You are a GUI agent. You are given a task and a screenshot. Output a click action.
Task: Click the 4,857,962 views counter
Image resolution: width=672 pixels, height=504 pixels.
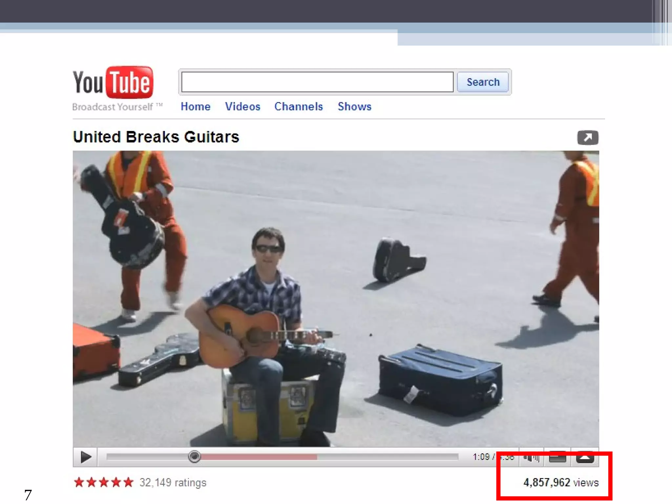click(x=560, y=482)
